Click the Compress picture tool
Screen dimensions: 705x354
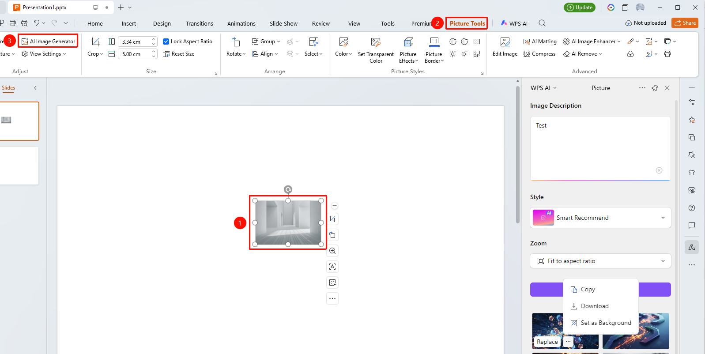pyautogui.click(x=539, y=54)
